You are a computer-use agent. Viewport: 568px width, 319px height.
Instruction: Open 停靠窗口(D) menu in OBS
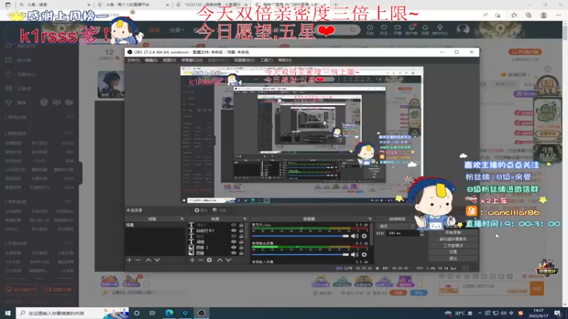click(192, 60)
